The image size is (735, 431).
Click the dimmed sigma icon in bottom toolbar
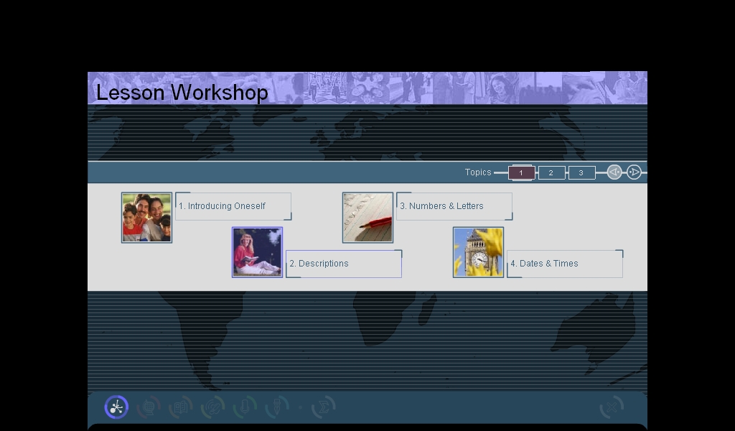[324, 407]
